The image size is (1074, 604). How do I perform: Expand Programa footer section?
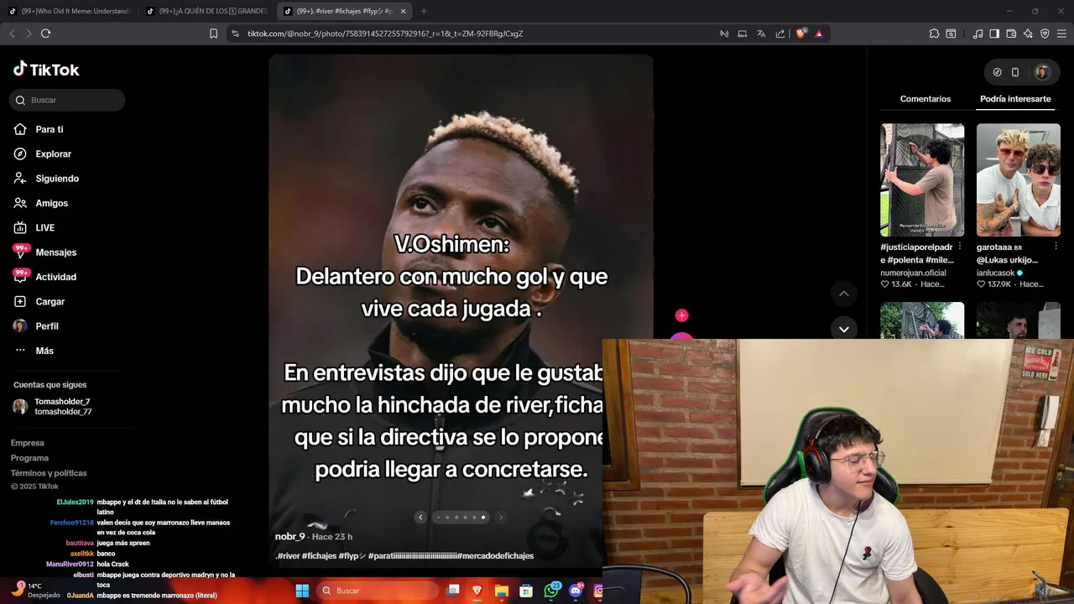click(x=29, y=458)
